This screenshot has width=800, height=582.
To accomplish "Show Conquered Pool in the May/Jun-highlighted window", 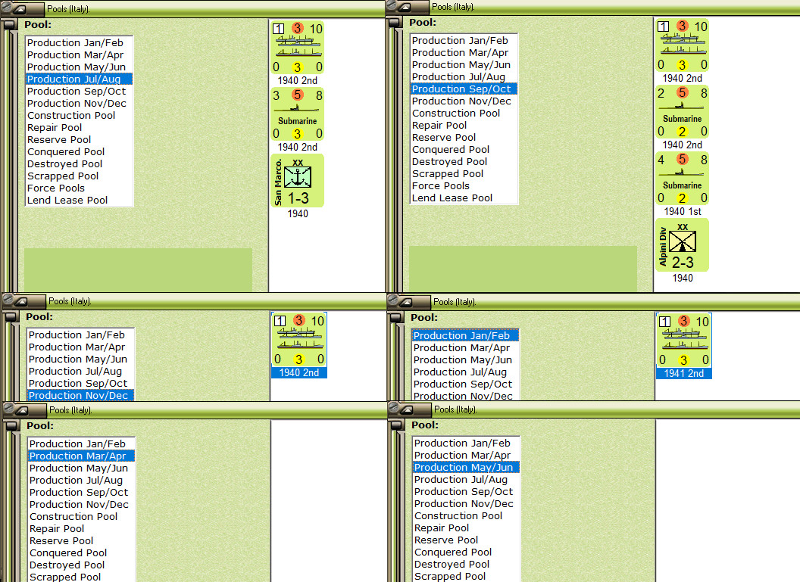I will click(x=466, y=552).
